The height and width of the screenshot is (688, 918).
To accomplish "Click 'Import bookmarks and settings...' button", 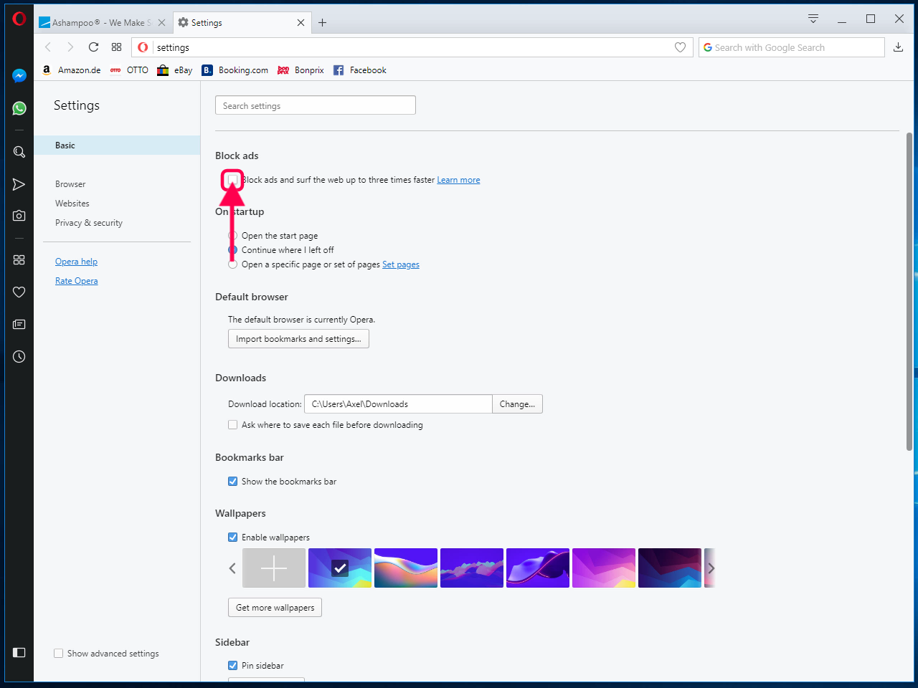I will point(298,339).
